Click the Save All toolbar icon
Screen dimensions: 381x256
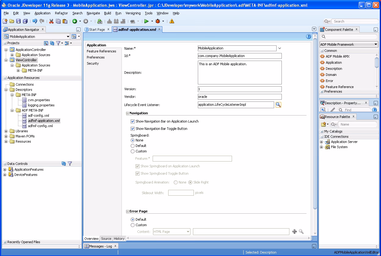[x=25, y=21]
